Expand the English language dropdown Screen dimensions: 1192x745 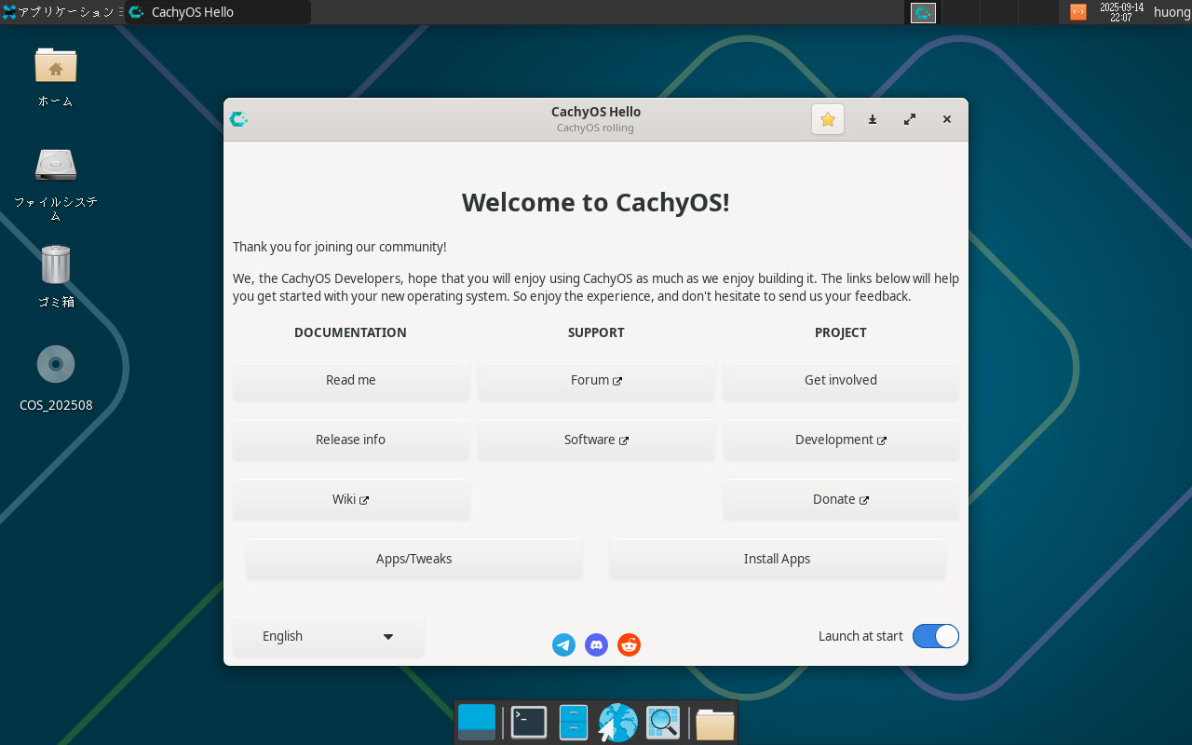coord(328,636)
